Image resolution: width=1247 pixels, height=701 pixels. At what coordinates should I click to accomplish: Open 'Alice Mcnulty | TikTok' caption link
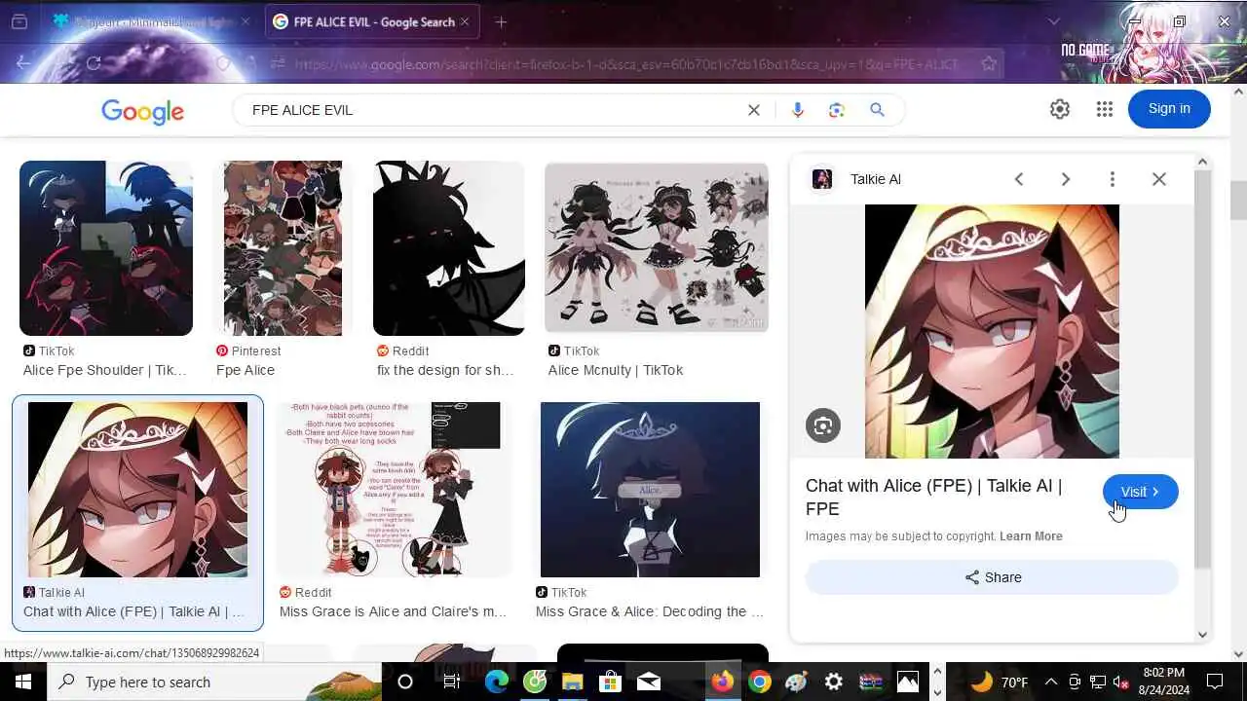pyautogui.click(x=616, y=370)
